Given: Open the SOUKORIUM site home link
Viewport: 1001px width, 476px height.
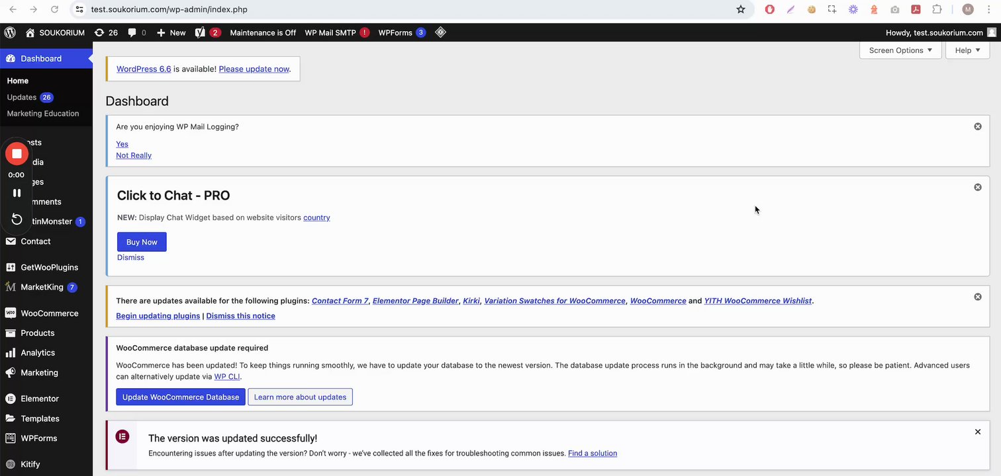Looking at the screenshot, I should pos(55,32).
